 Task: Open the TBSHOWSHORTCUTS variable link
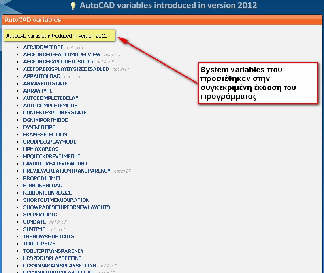pos(49,237)
